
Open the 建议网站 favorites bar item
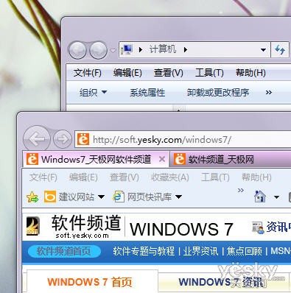pyautogui.click(x=74, y=197)
